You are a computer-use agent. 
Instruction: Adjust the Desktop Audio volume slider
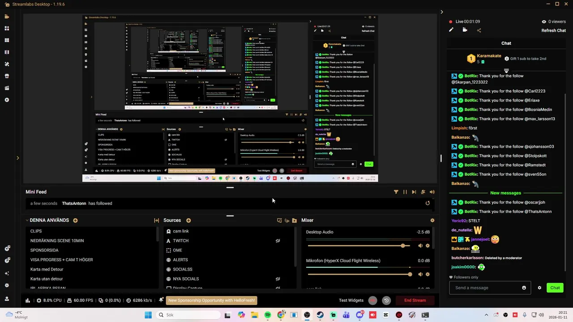[359, 246]
